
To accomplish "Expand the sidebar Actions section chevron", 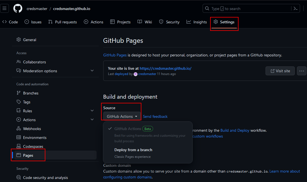I will (92, 119).
